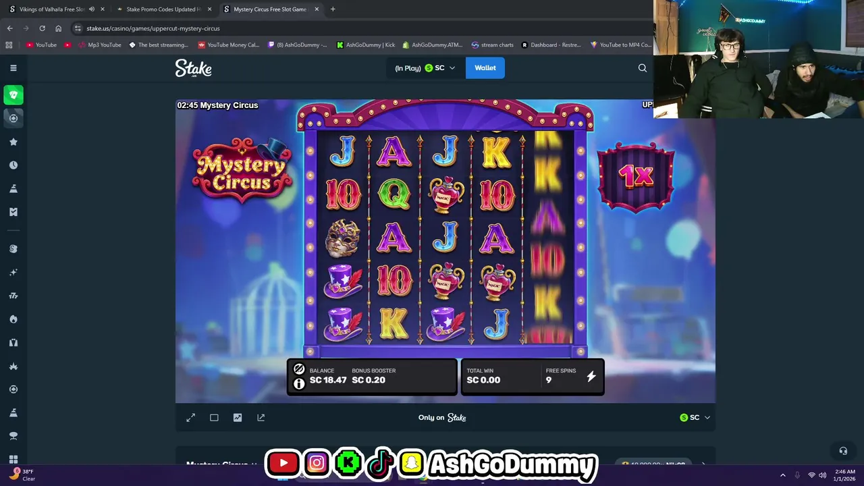Open the 777 Slots icon in sidebar
Viewport: 864px width, 486px height.
(13, 296)
